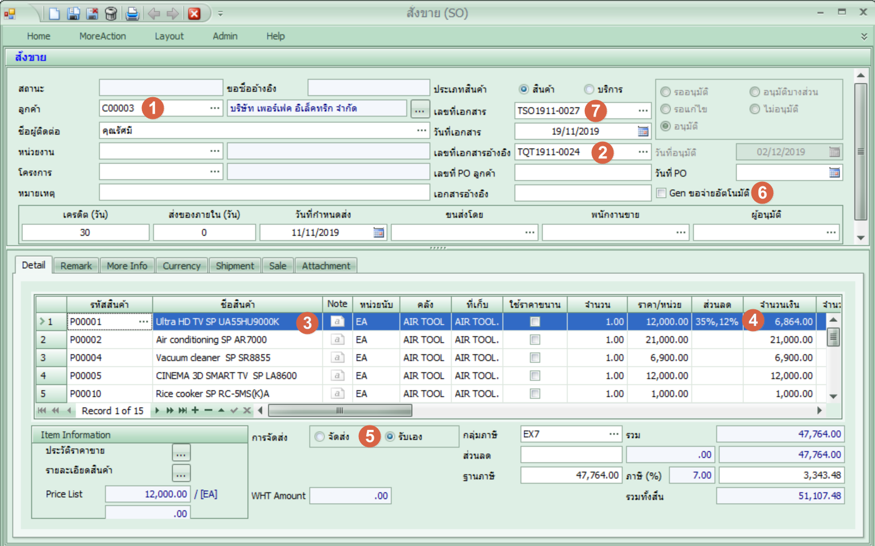Image resolution: width=875 pixels, height=546 pixels.
Task: Click the product details ellipsis button
Action: click(181, 473)
